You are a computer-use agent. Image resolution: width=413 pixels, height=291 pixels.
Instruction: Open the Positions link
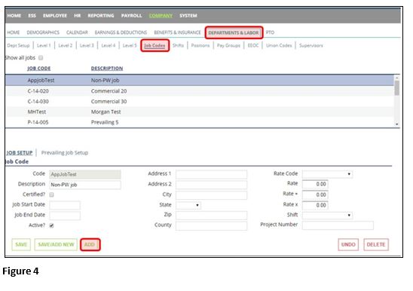point(200,45)
